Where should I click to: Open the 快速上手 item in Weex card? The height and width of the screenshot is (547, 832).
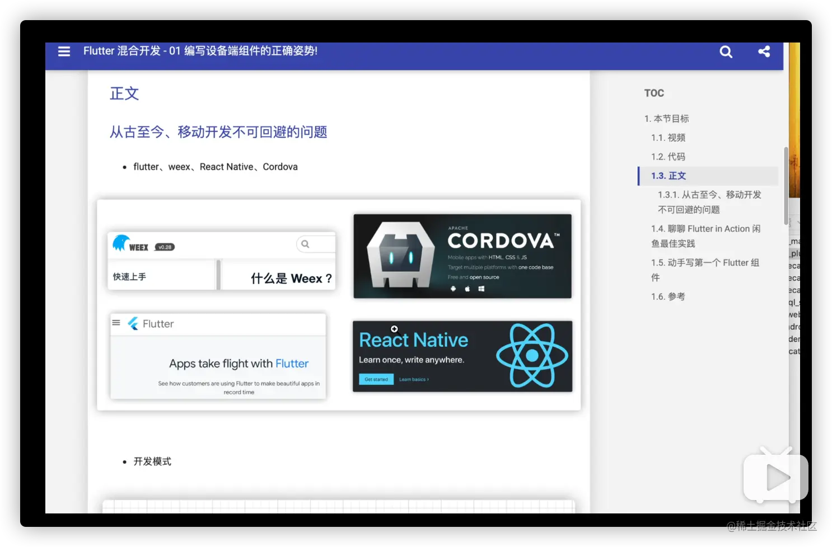pyautogui.click(x=129, y=277)
